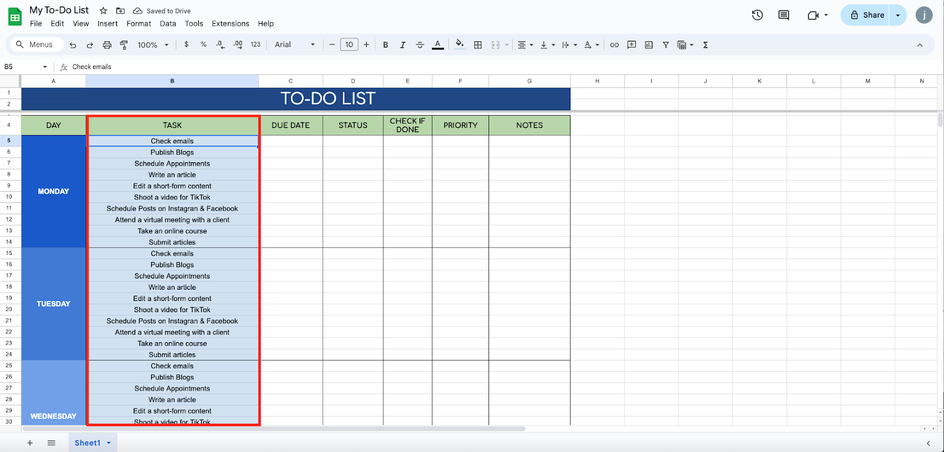The image size is (944, 452).
Task: Insert chart toolbar icon
Action: 648,45
